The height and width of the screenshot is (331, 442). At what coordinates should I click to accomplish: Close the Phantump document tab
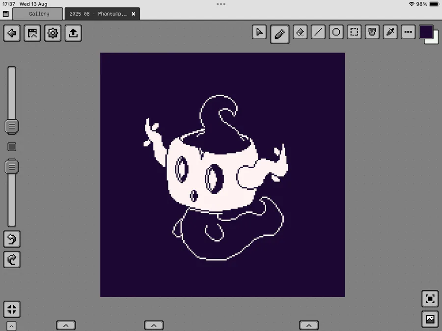134,14
